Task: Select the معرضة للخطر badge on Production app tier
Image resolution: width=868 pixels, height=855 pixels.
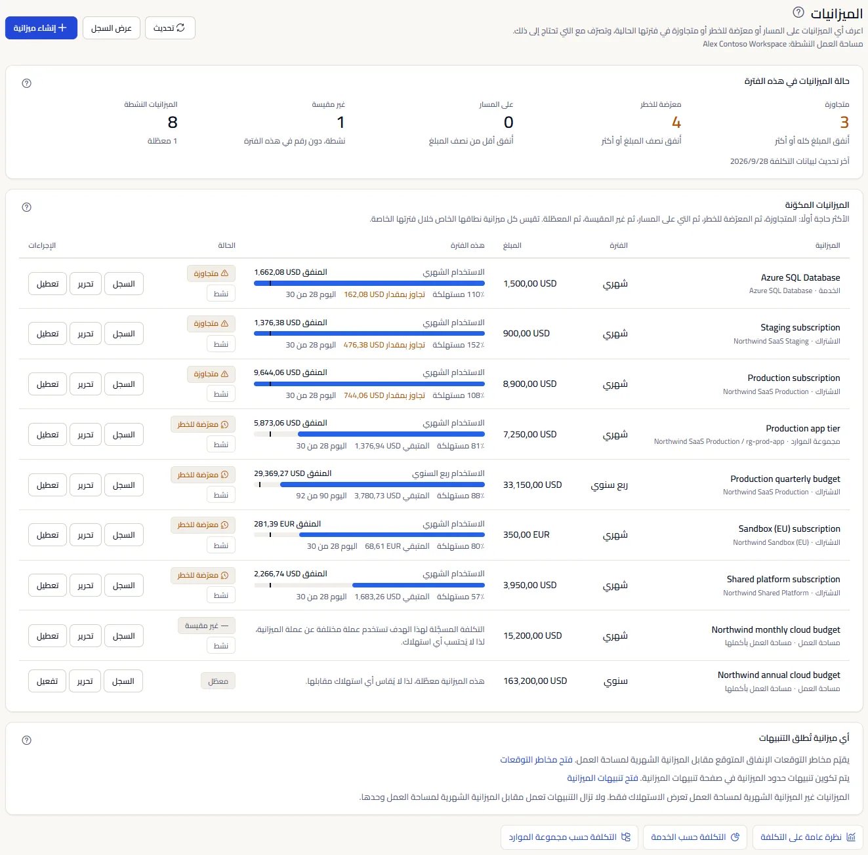Action: click(203, 424)
